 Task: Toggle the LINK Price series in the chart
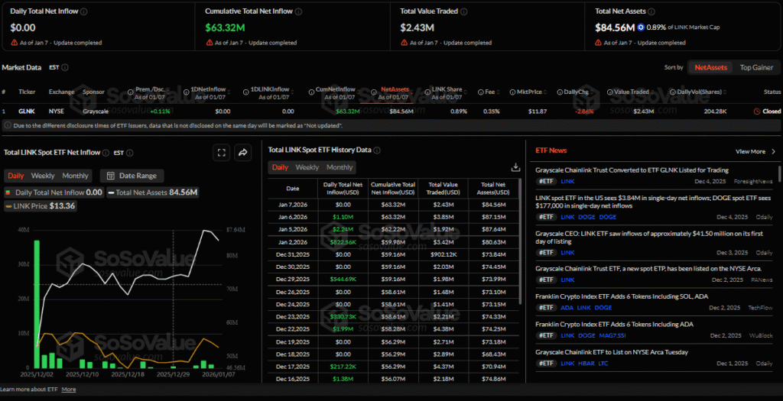(40, 206)
